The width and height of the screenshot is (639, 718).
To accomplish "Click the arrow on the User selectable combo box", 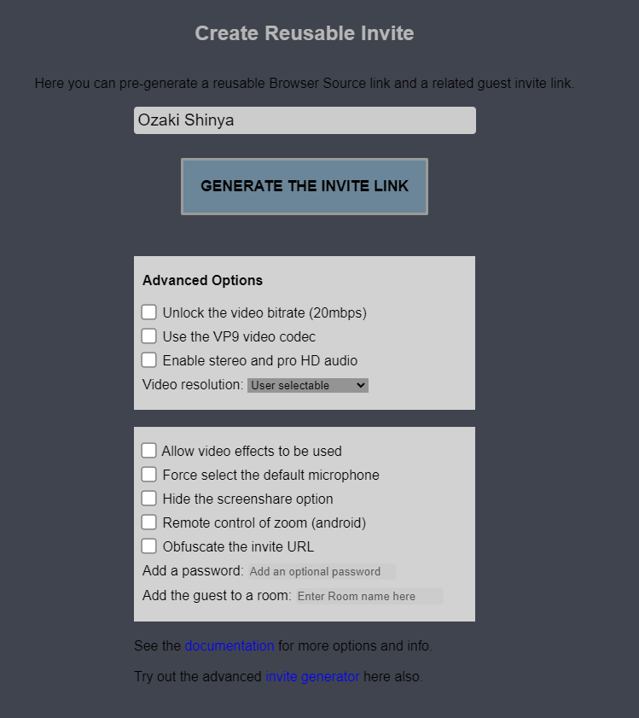I will pyautogui.click(x=360, y=386).
